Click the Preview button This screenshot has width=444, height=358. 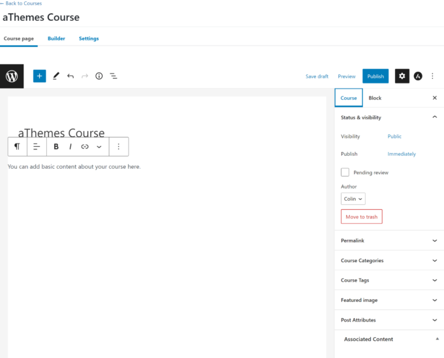click(x=347, y=76)
